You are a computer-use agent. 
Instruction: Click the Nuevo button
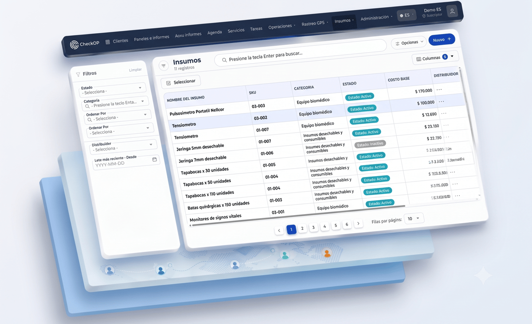click(x=442, y=39)
